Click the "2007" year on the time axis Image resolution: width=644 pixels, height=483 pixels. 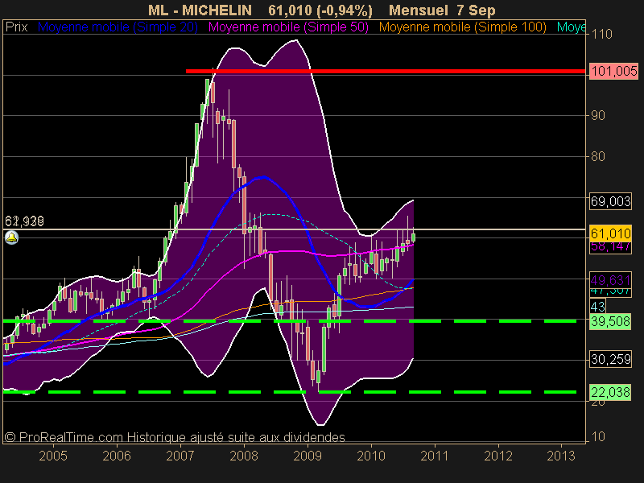point(180,456)
